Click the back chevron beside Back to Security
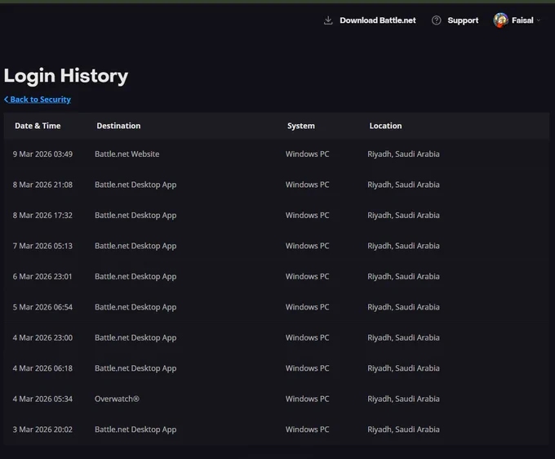 7,100
